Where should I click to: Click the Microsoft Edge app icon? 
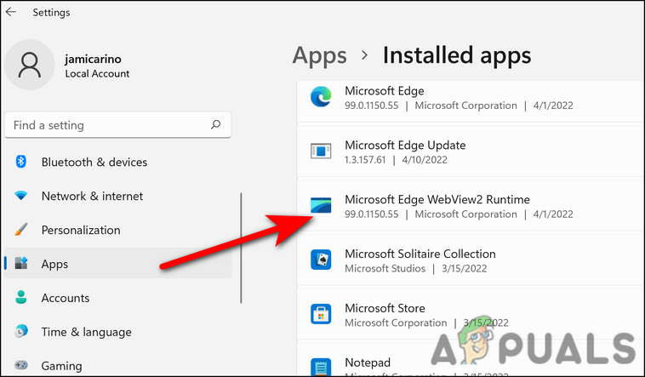(x=321, y=97)
